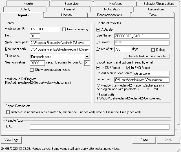The image size is (181, 152).
Task: Expand the Time zone dropdown arrow
Action: pos(87,56)
